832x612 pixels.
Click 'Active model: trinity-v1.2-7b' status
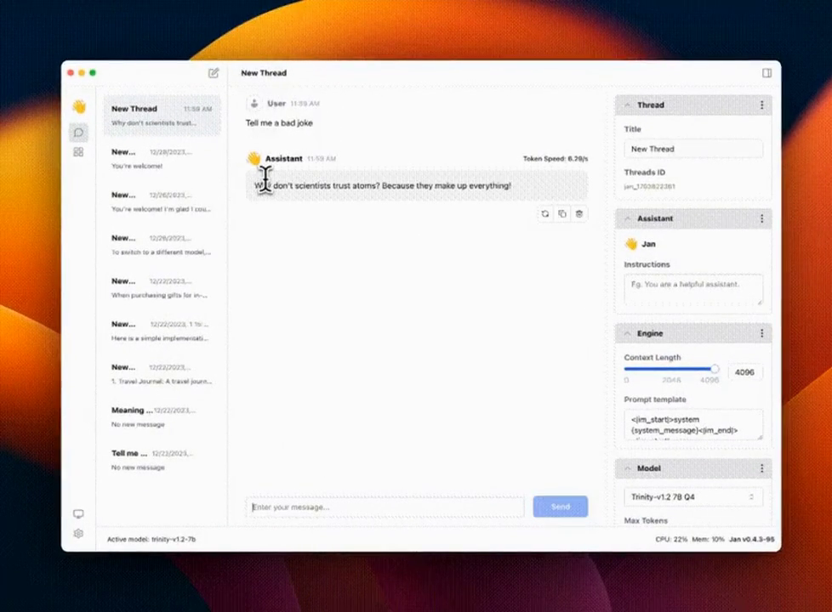pyautogui.click(x=151, y=539)
